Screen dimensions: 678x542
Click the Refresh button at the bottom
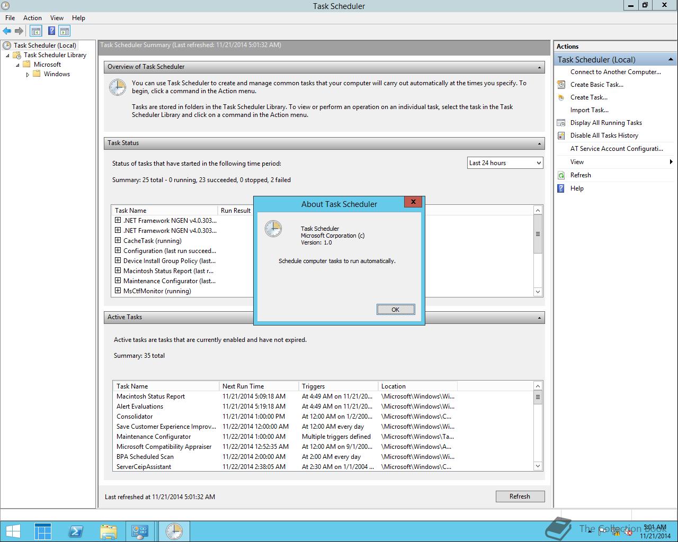(520, 496)
